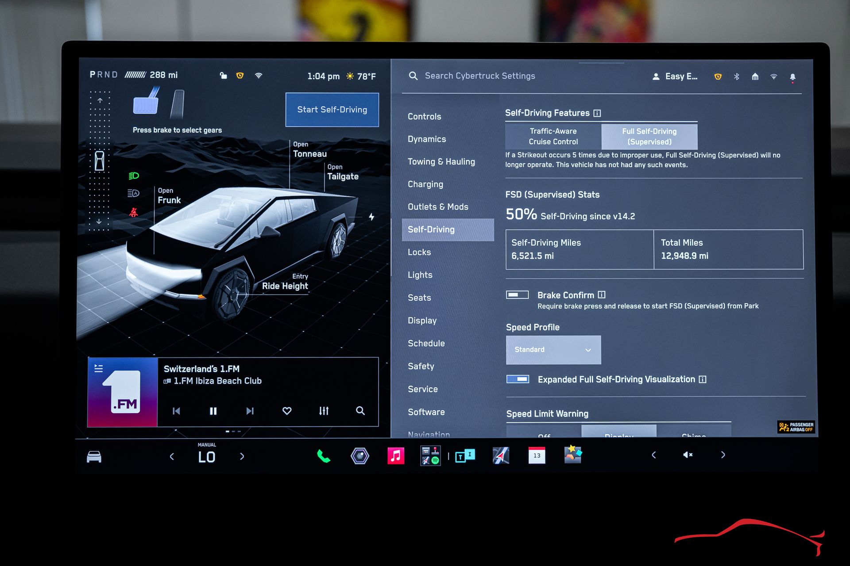Image resolution: width=850 pixels, height=566 pixels.
Task: Tap the green headlights indicator icon
Action: pyautogui.click(x=134, y=176)
